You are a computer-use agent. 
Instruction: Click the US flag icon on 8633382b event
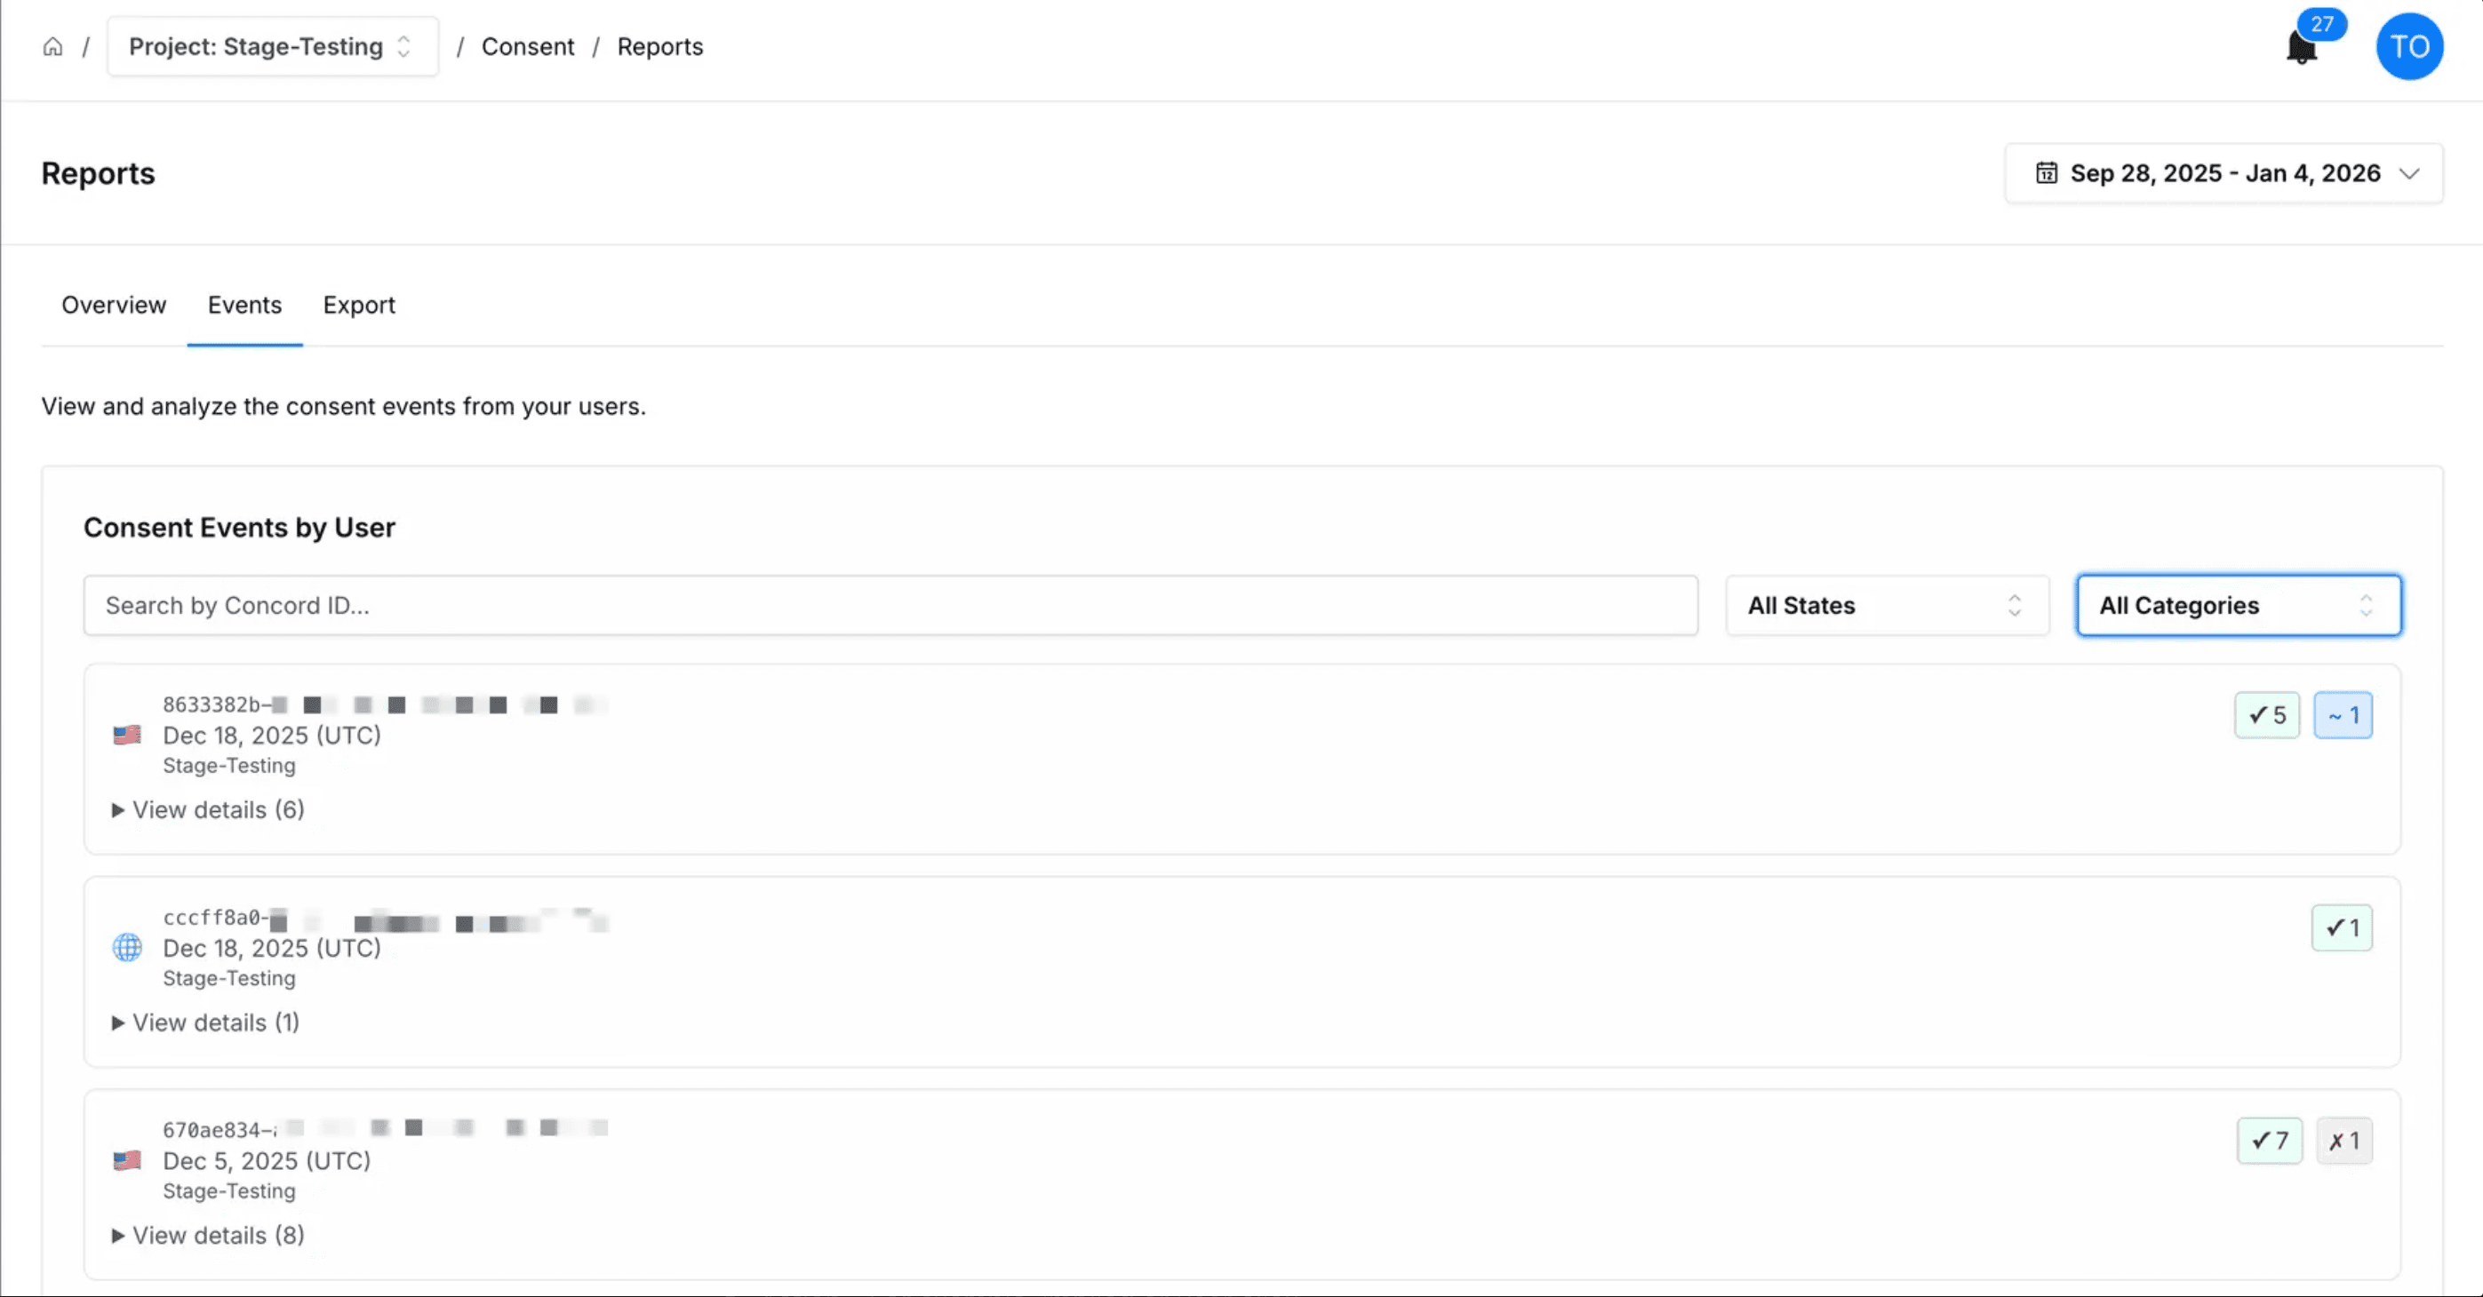point(127,736)
